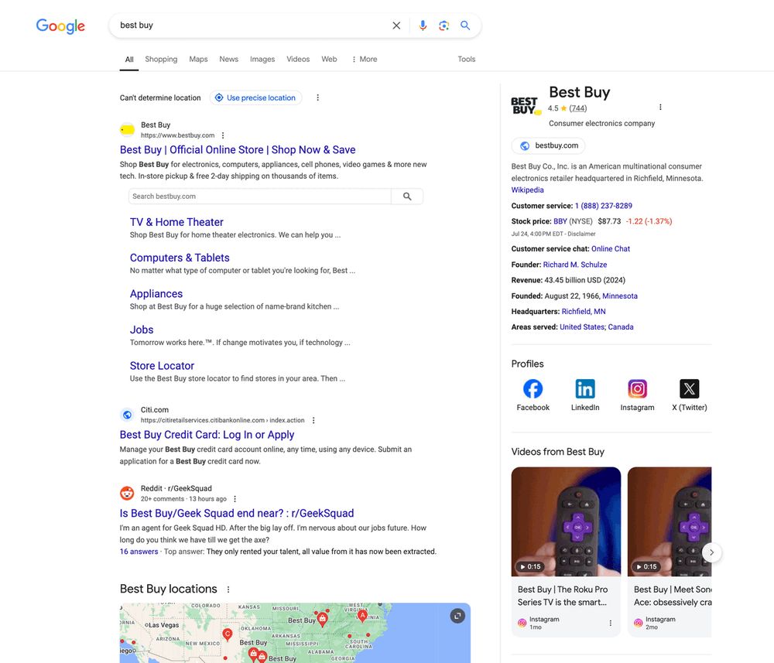The height and width of the screenshot is (663, 774).
Task: Open Best Buy LinkedIn profile
Action: (585, 395)
